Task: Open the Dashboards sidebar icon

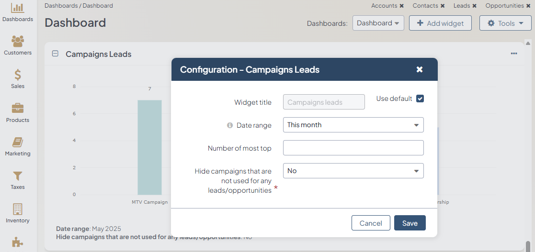Action: click(x=18, y=9)
